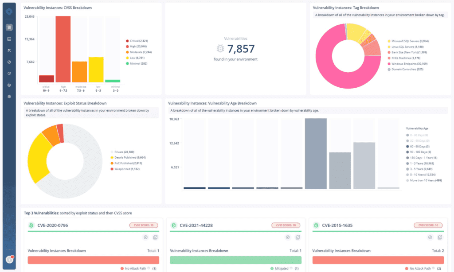This screenshot has height=272, width=454.
Task: Click the orange Moderate bar in CVSS chart
Action: click(x=80, y=72)
